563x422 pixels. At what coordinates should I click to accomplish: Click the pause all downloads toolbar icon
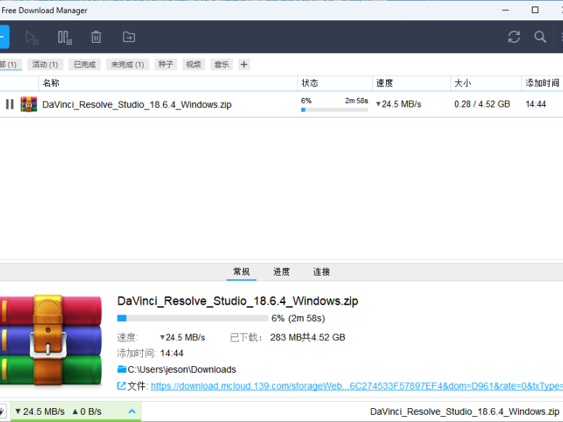click(65, 37)
